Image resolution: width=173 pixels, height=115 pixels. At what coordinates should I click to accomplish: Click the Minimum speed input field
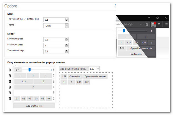pyautogui.click(x=56, y=40)
